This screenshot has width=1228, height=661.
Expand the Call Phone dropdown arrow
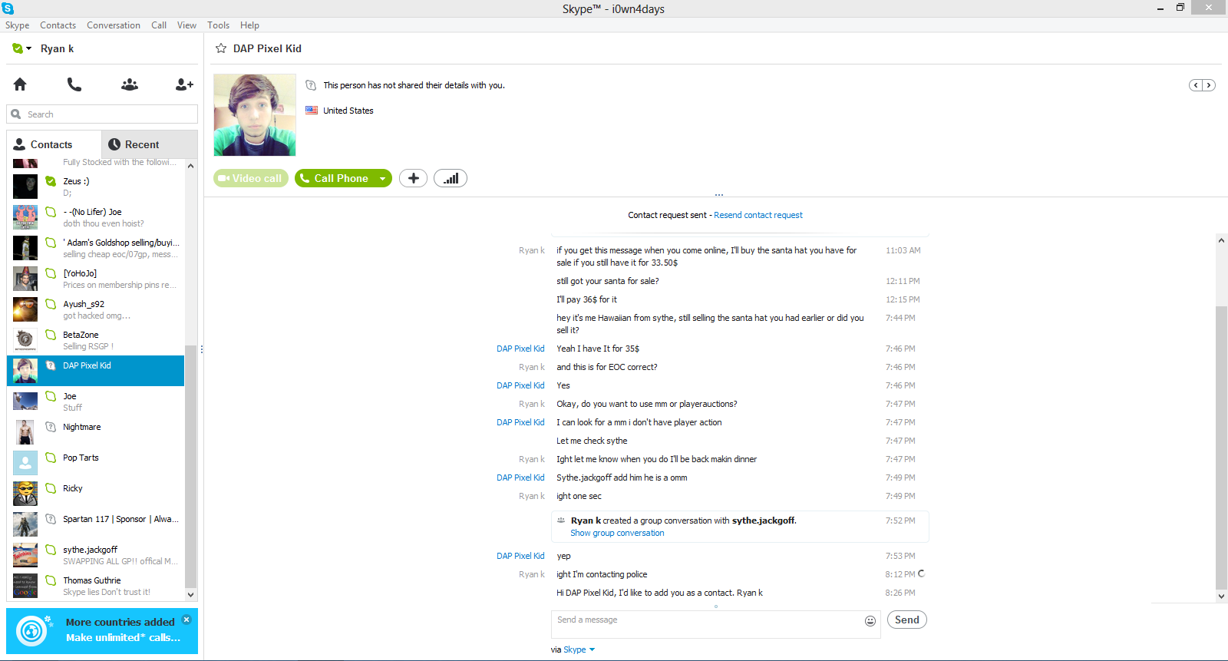pos(383,178)
